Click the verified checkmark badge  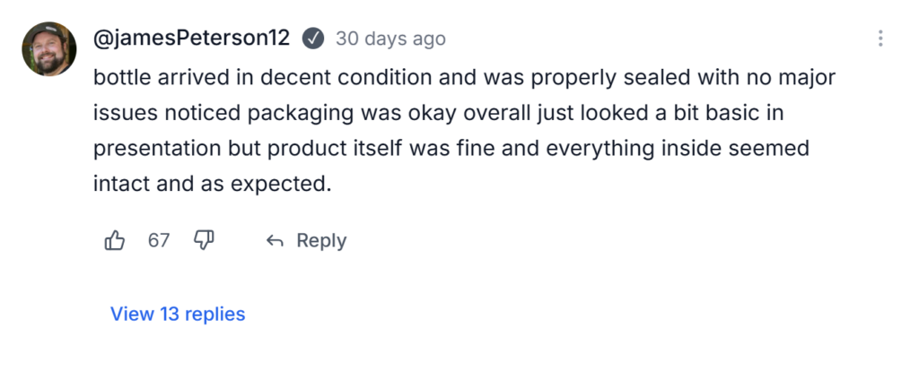tap(313, 39)
